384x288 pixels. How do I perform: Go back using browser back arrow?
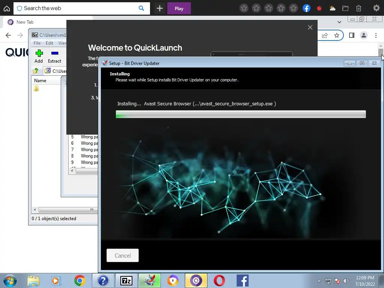pyautogui.click(x=8, y=35)
